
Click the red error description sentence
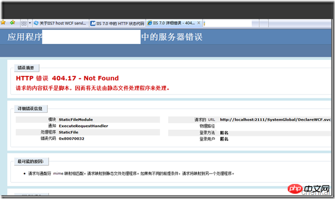coord(93,88)
